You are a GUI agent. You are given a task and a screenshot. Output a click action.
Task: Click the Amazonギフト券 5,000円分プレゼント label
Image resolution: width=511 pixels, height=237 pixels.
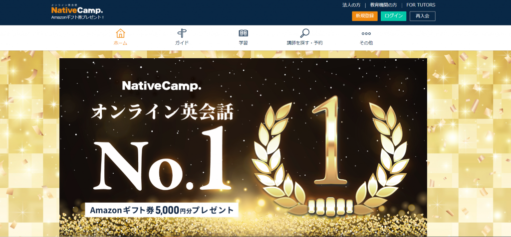162,210
